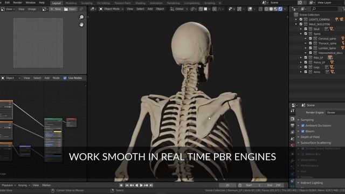Open the Tool properties tab icon
Image resolution: width=345 pixels, height=194 pixels.
(292, 110)
